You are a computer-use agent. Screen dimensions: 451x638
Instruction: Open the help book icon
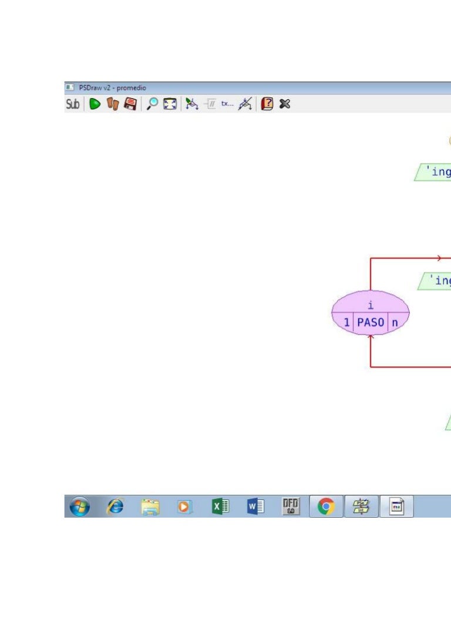coord(267,104)
